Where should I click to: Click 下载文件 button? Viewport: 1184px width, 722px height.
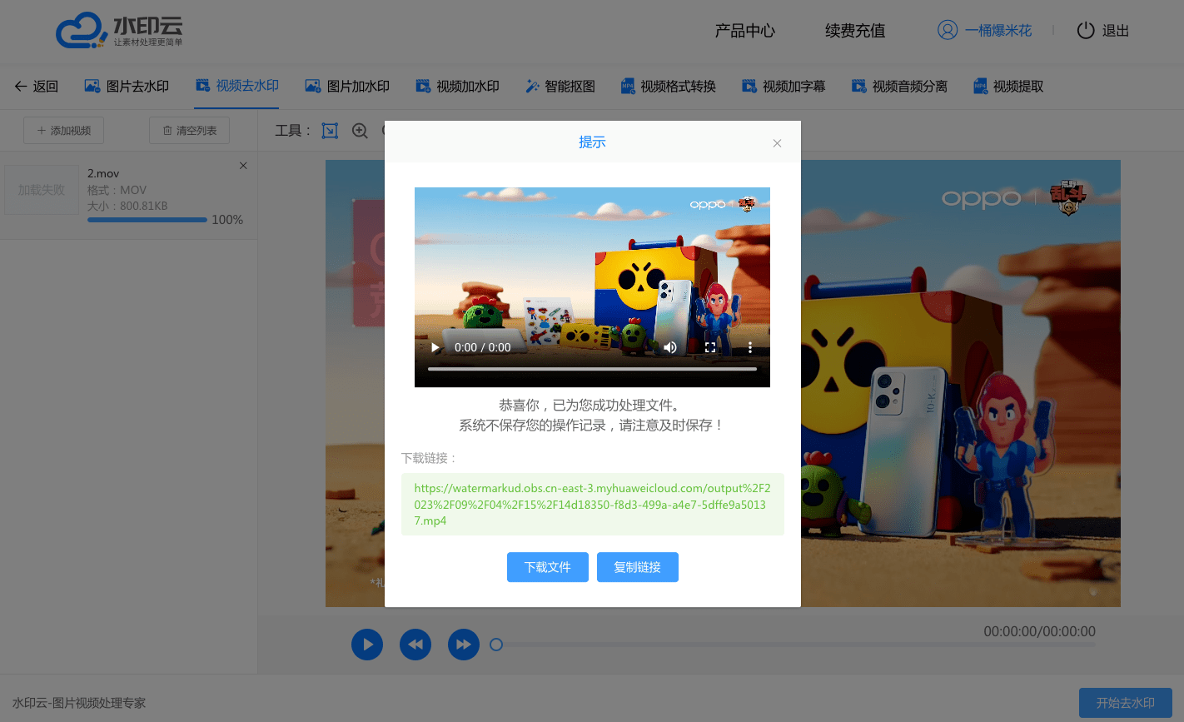pos(548,567)
